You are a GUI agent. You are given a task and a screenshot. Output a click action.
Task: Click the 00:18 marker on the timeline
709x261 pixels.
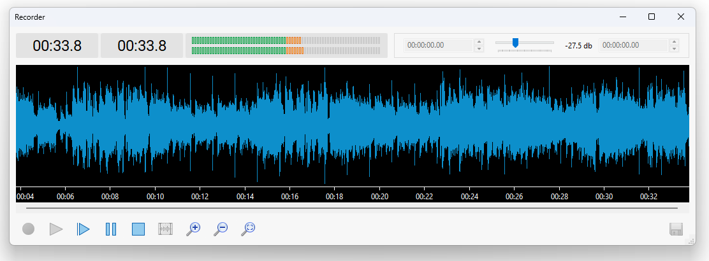[x=335, y=197]
